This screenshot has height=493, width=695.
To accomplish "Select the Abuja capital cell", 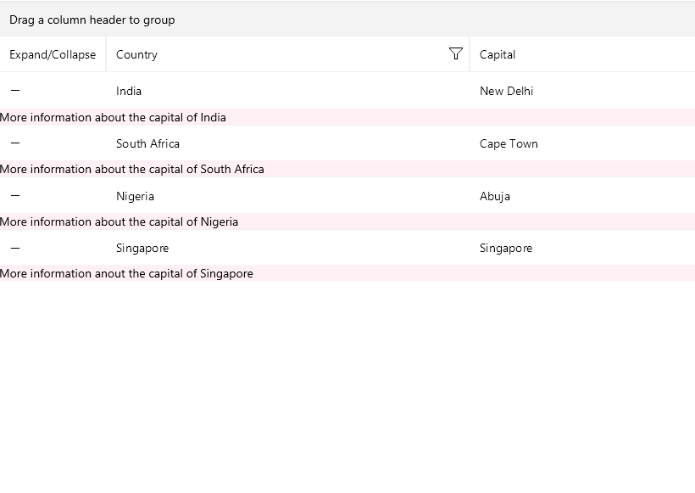I will pos(495,196).
